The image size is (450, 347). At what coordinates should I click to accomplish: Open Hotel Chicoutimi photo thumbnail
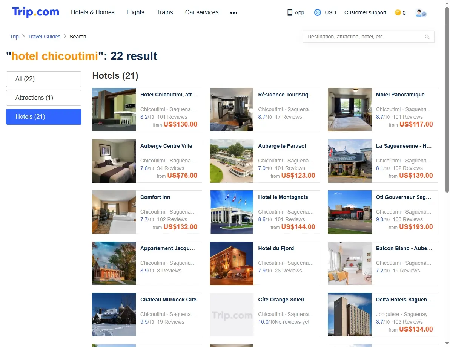pyautogui.click(x=114, y=110)
